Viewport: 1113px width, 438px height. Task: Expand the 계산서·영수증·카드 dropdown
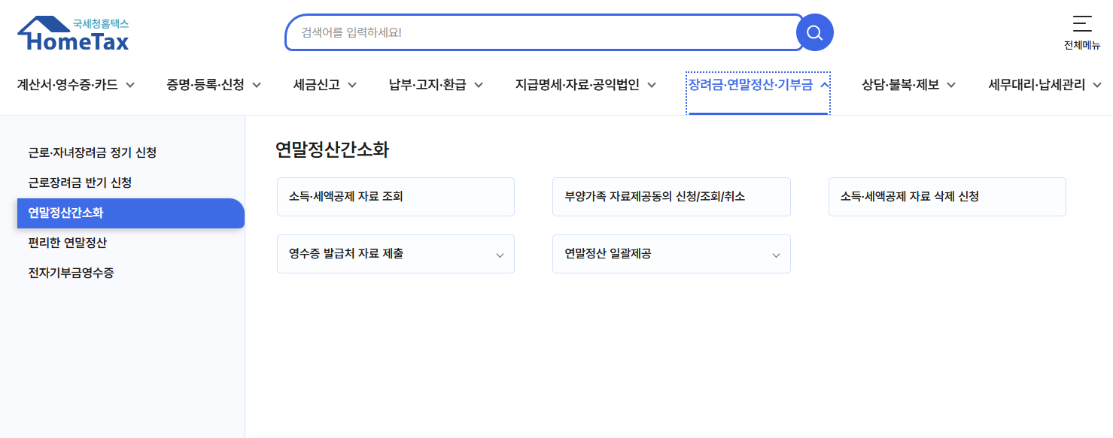[77, 85]
